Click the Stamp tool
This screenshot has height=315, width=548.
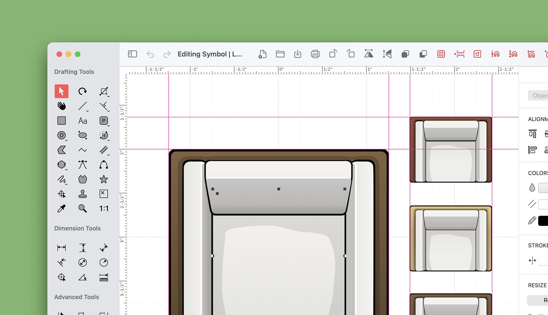tap(82, 194)
